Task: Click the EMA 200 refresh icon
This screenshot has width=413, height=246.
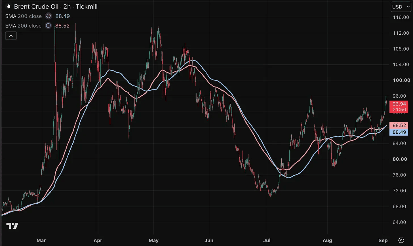Action: click(x=48, y=26)
